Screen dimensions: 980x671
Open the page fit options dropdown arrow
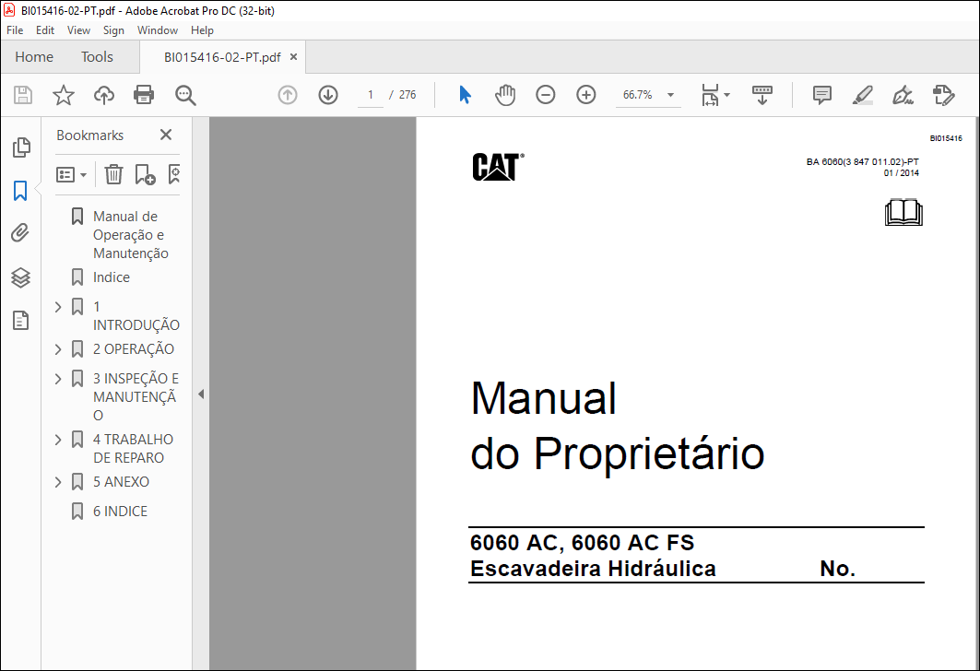click(x=726, y=95)
